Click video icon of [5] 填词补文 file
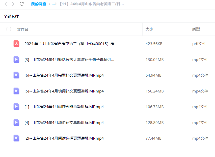The image size is (215, 157). pyautogui.click(x=16, y=91)
